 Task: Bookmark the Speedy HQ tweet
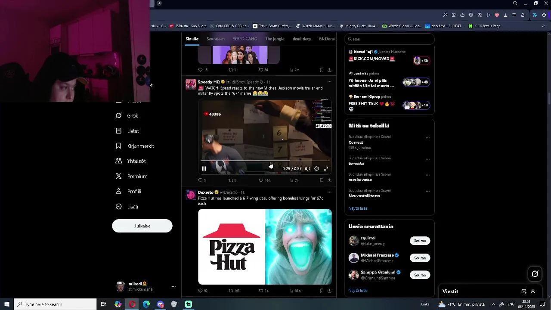[x=322, y=180]
